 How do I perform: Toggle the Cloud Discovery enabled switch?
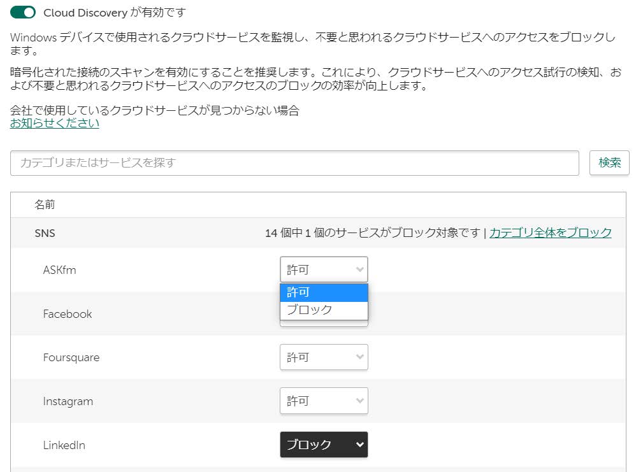23,12
